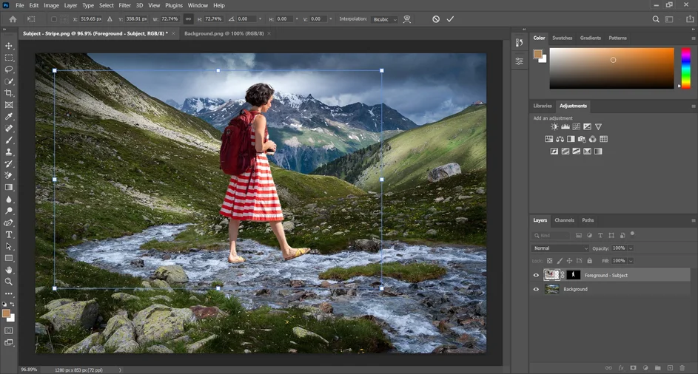Image resolution: width=698 pixels, height=374 pixels.
Task: Click the Foreground - Subject layer mask thumbnail
Action: [573, 275]
